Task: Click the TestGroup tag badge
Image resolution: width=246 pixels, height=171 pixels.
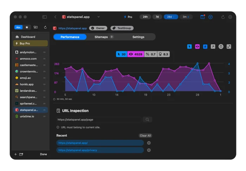Action: click(x=122, y=28)
